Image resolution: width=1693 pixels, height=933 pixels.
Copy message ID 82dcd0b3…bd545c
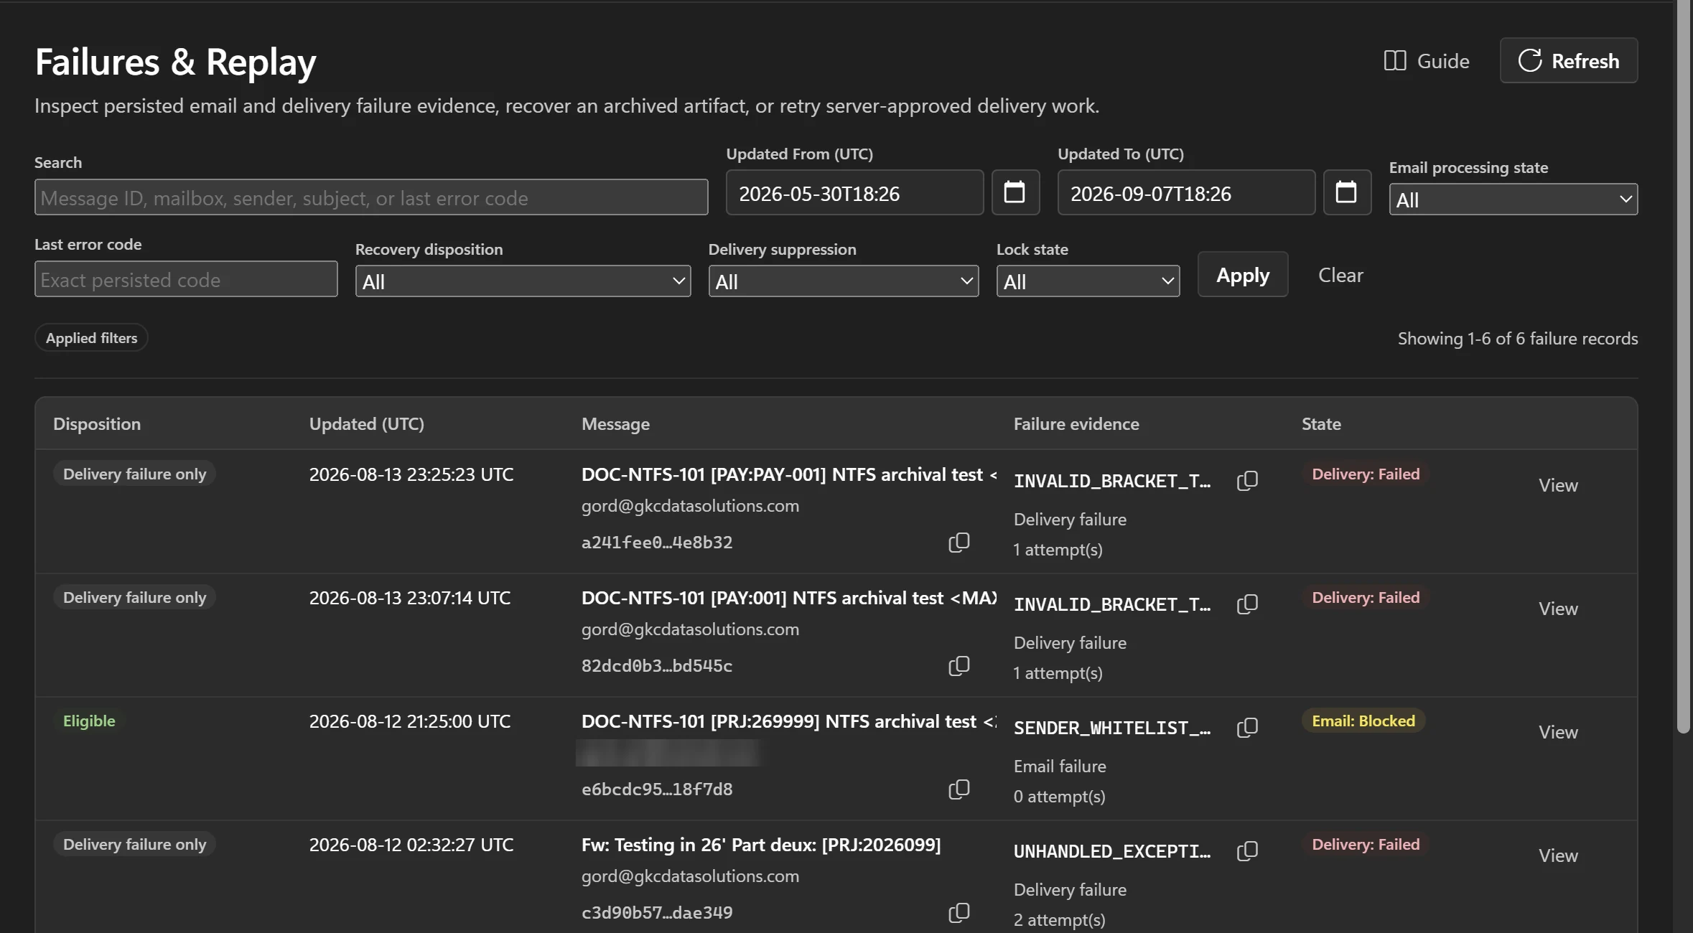coord(959,666)
